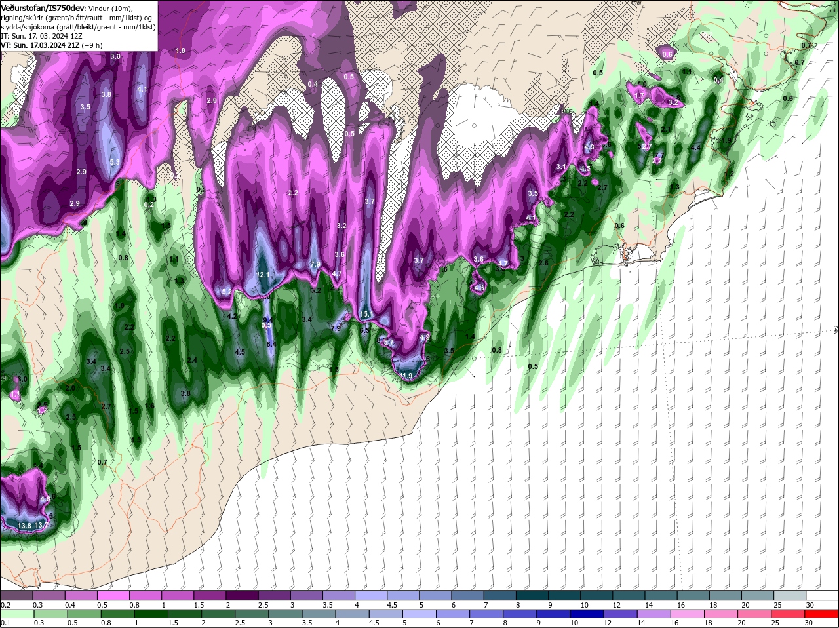
Task: Click the dark green rain legend swatch between 1 and 1.5
Action: pos(152,614)
